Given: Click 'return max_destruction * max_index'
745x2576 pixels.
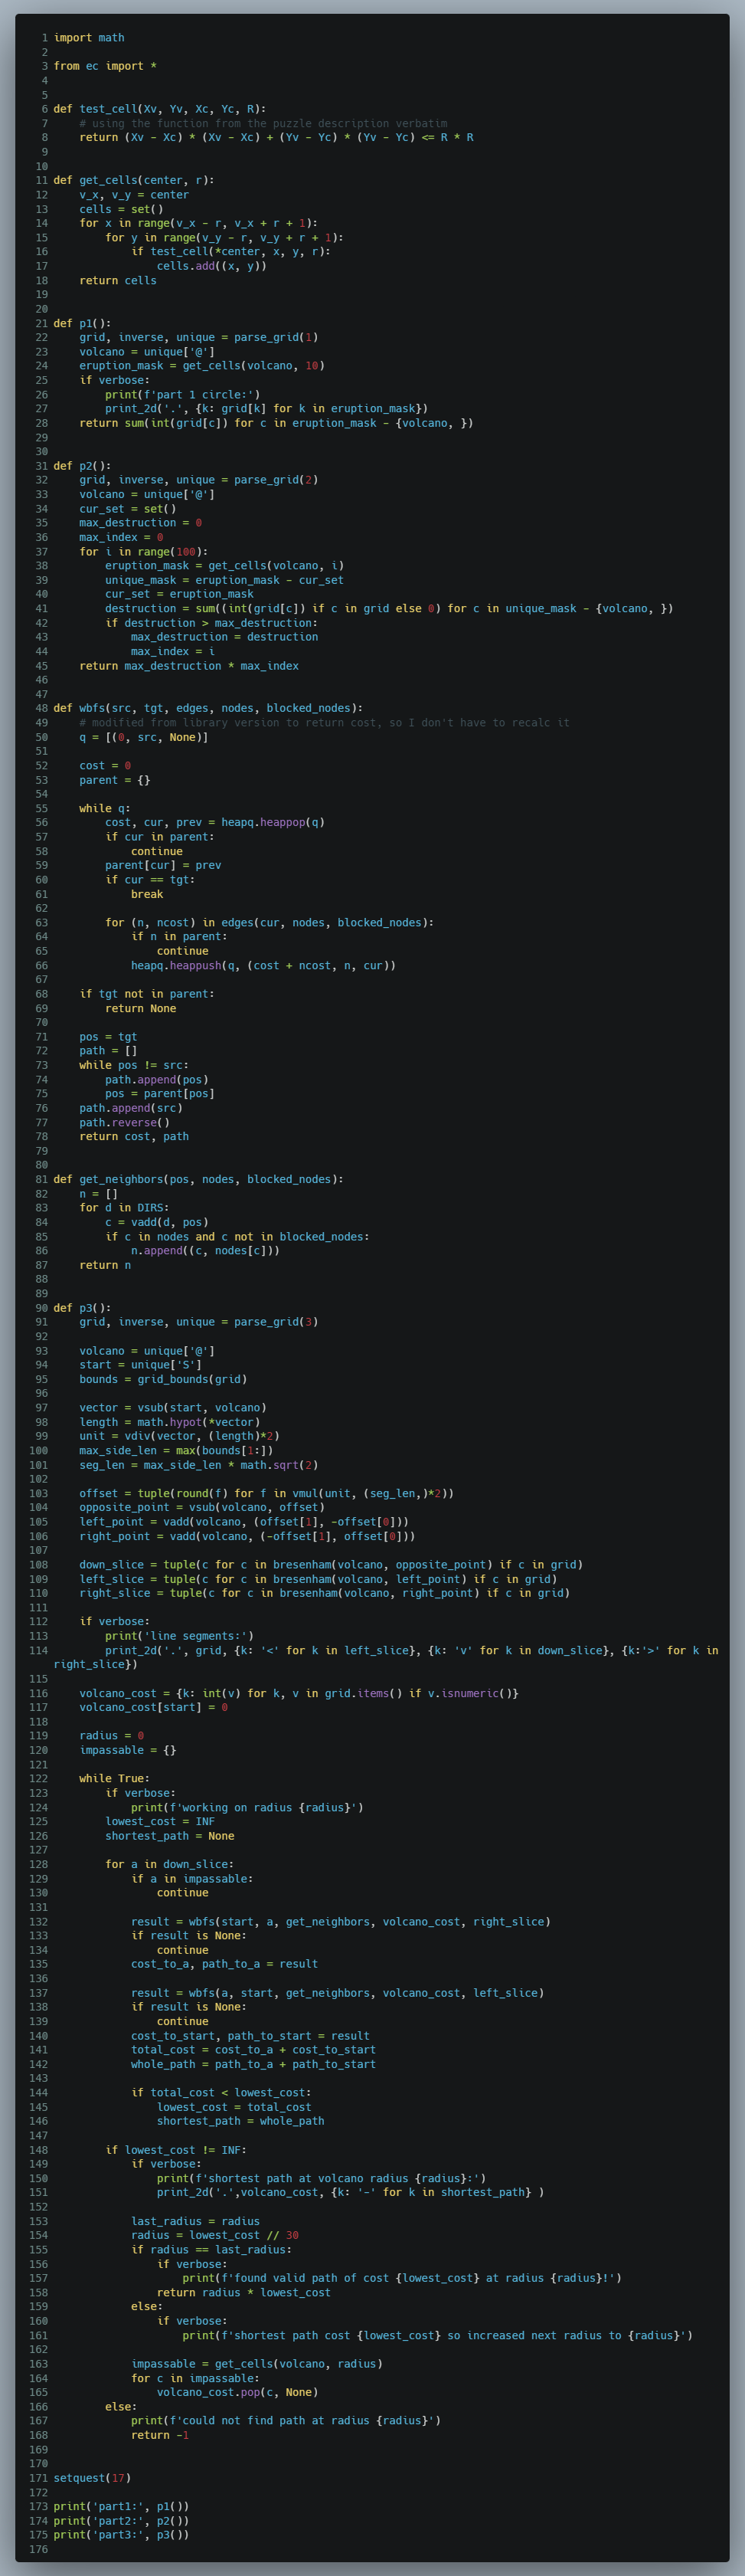Looking at the screenshot, I should tap(189, 665).
